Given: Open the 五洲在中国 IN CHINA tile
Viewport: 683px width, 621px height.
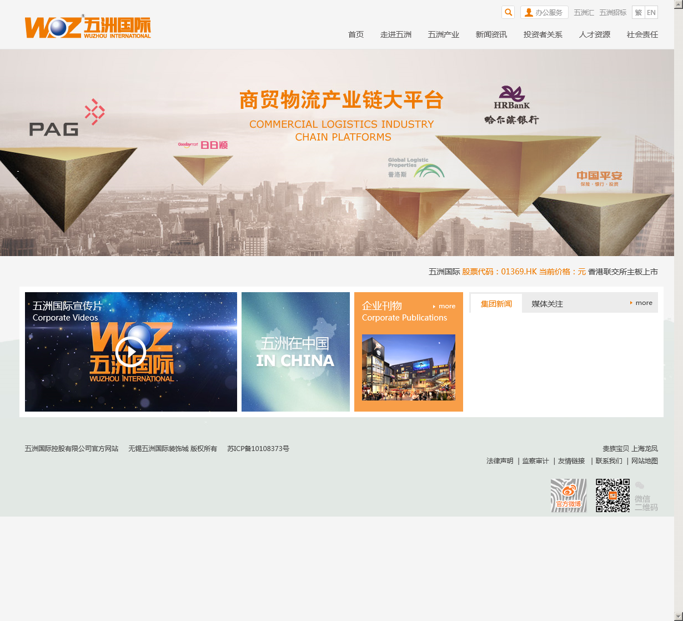Looking at the screenshot, I should point(295,352).
